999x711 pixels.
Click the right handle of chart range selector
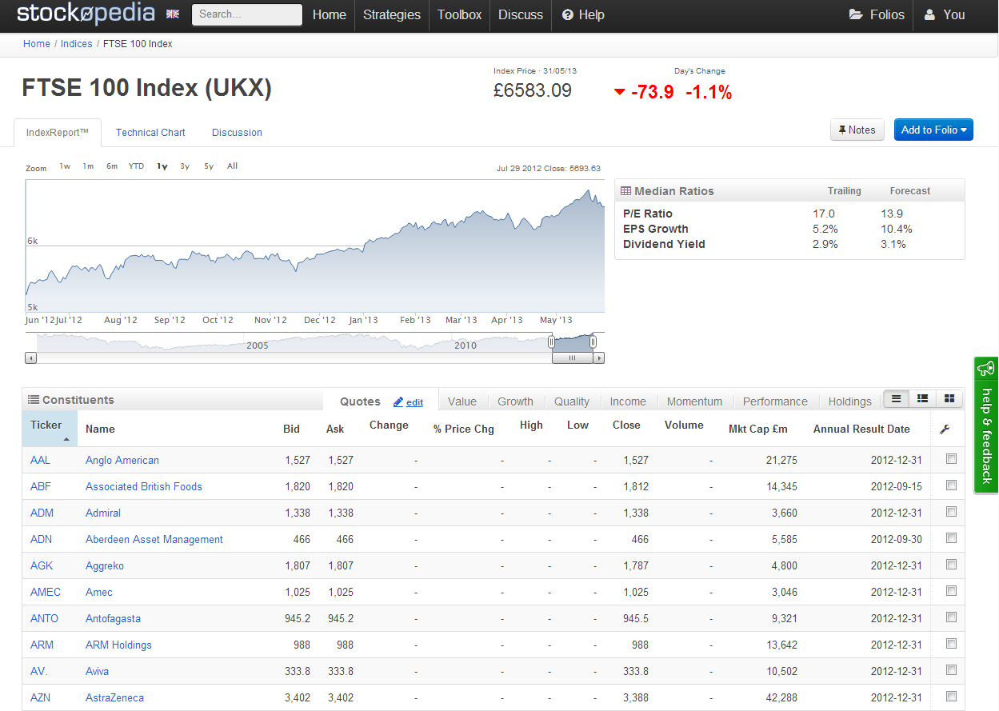point(593,342)
